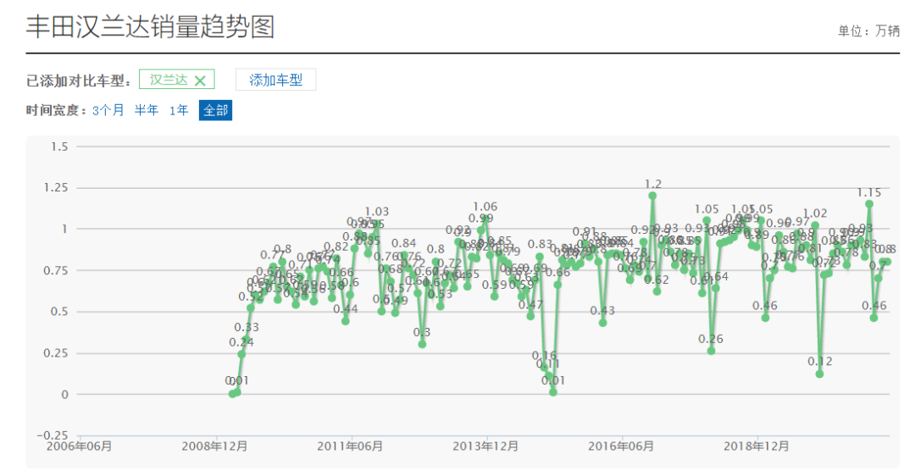
Task: Click the 2018年12月 axis label
Action: coord(757,446)
